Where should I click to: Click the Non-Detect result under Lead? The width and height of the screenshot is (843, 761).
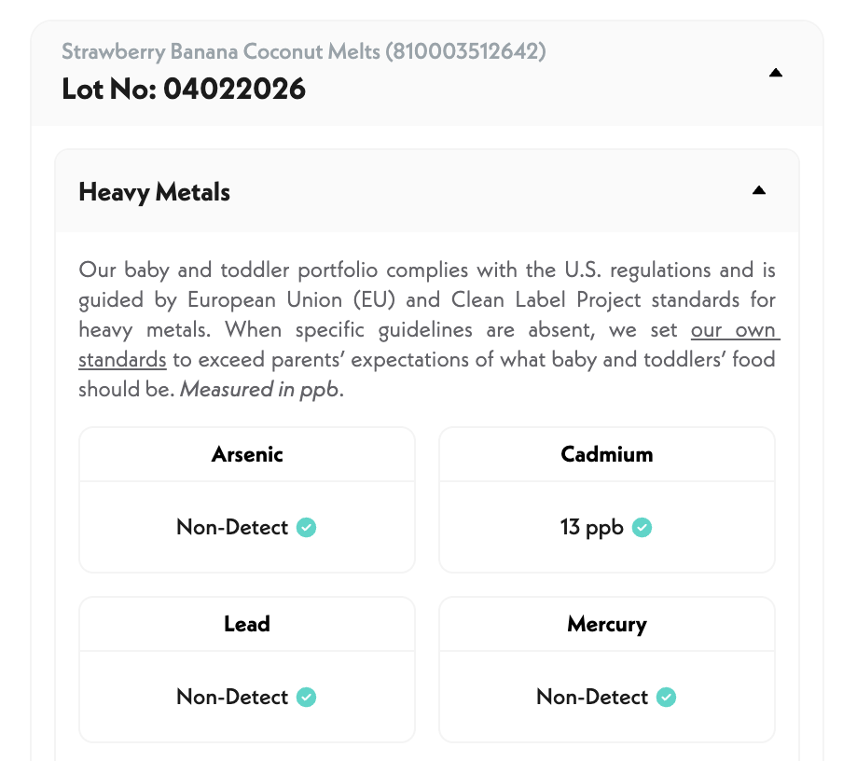(232, 698)
